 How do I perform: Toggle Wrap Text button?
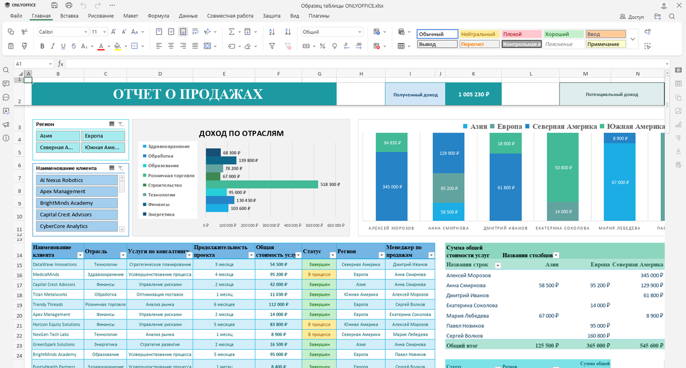tap(196, 31)
